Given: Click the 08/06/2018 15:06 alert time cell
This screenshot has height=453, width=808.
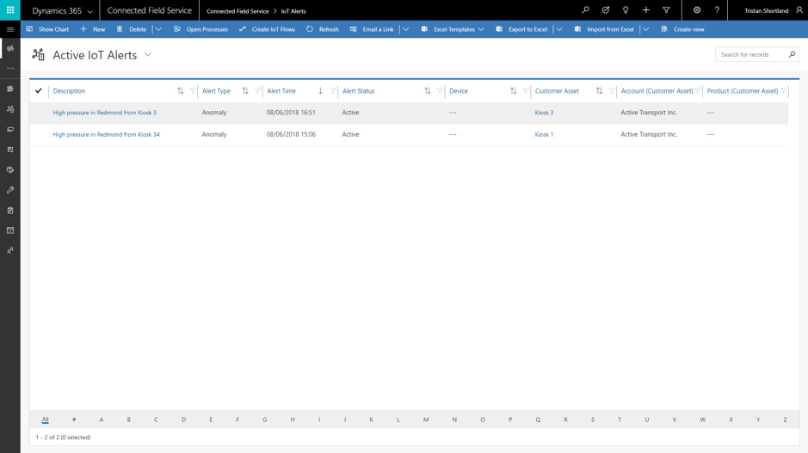Looking at the screenshot, I should (x=291, y=134).
